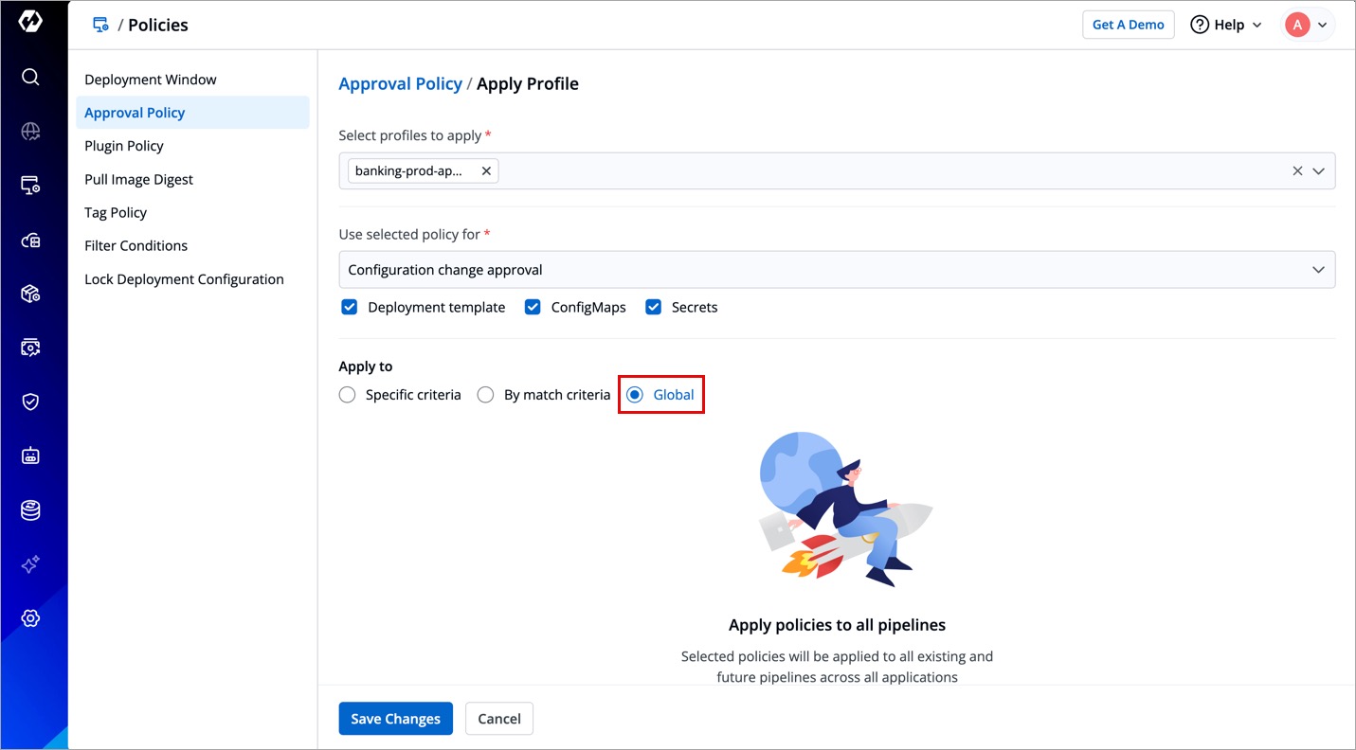Open the Help dropdown menu
The image size is (1356, 750).
pos(1226,25)
